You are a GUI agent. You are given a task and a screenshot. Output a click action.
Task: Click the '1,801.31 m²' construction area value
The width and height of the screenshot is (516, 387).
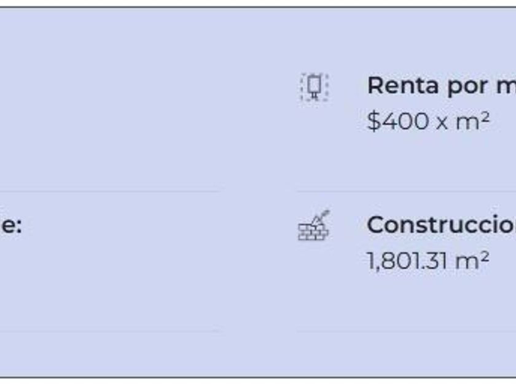(x=428, y=260)
